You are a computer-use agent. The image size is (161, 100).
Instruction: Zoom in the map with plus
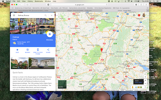tap(145, 80)
